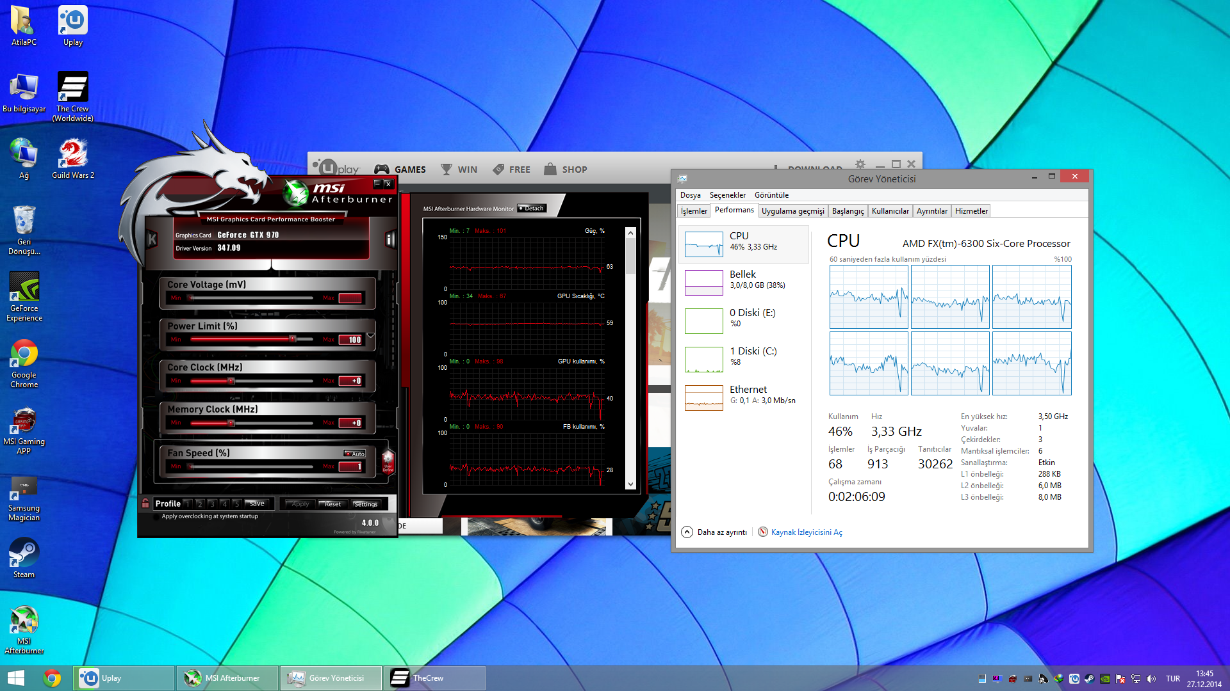The width and height of the screenshot is (1230, 691).
Task: Open the FREE tab in Uplay
Action: click(x=511, y=170)
